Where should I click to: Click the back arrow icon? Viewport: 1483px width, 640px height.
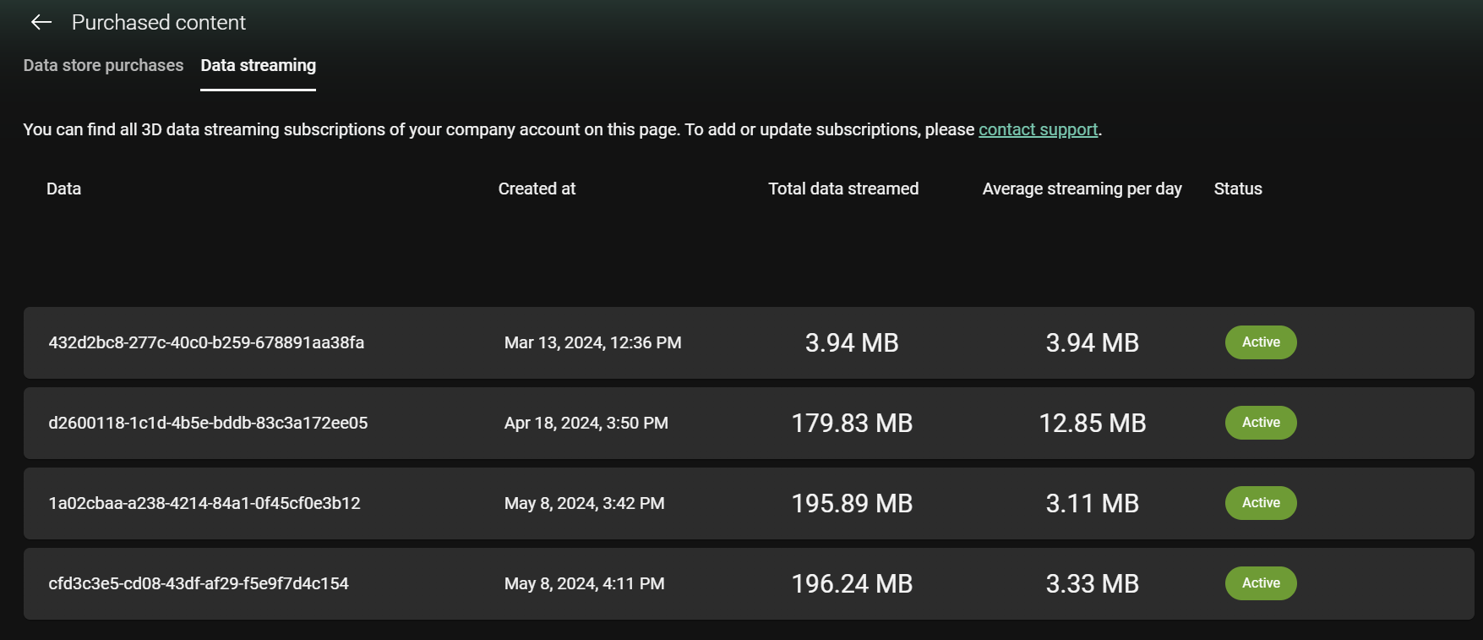[x=41, y=23]
